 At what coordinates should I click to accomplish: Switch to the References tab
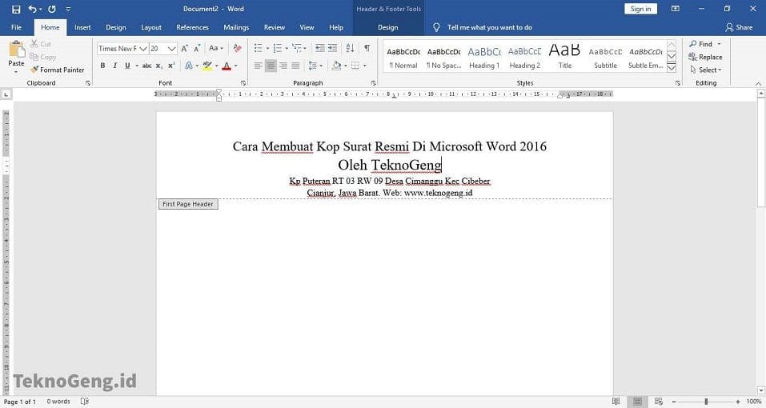tap(192, 27)
